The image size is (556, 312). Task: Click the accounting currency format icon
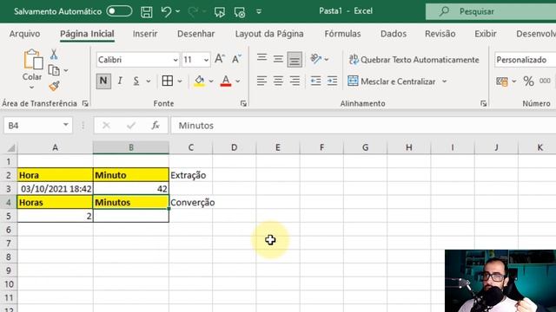502,81
